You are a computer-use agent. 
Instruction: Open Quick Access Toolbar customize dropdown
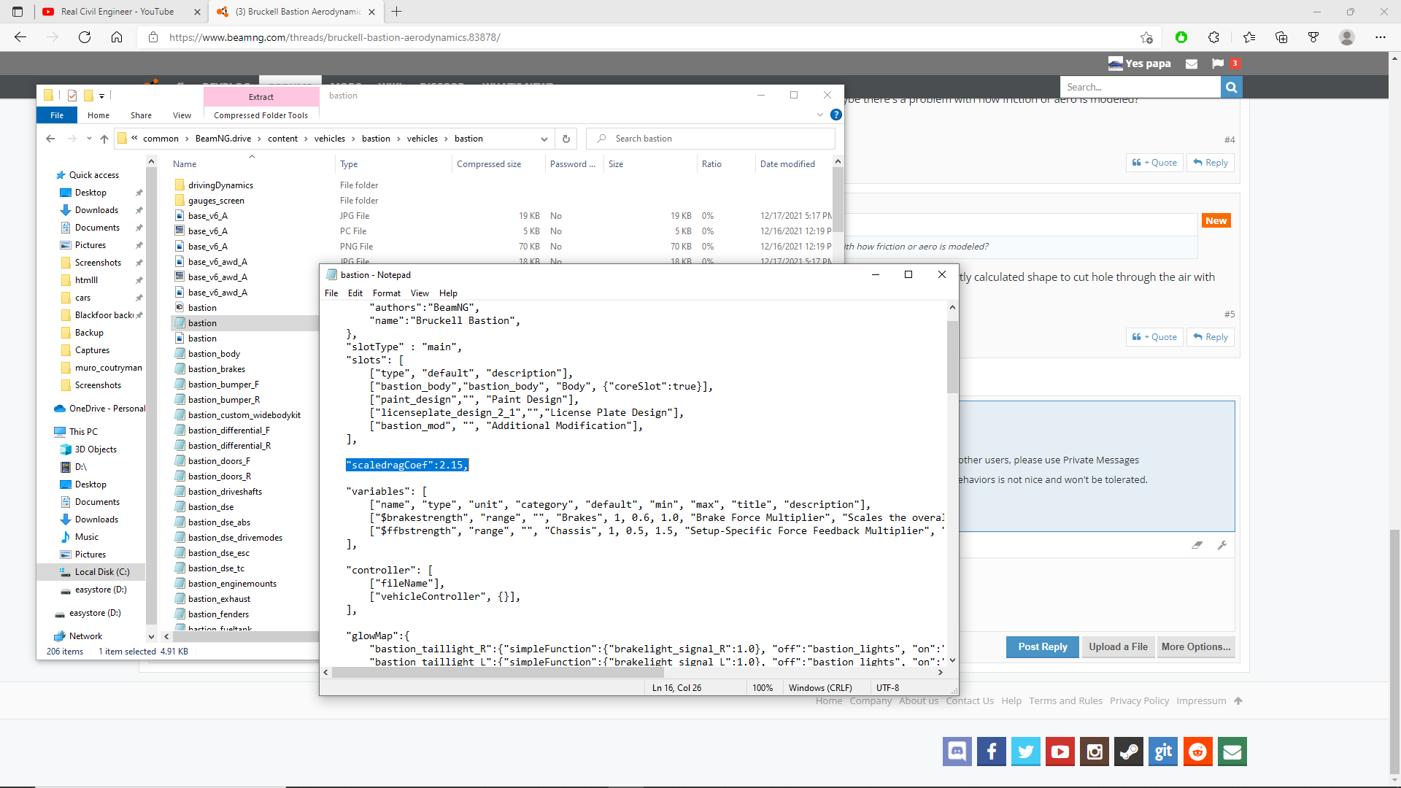(101, 96)
